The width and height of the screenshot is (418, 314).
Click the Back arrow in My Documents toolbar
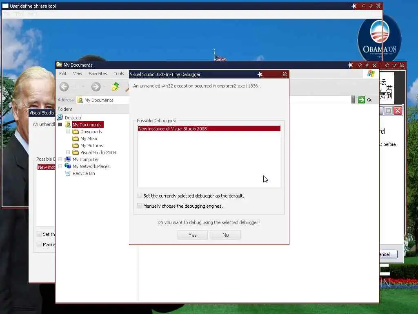click(x=64, y=87)
